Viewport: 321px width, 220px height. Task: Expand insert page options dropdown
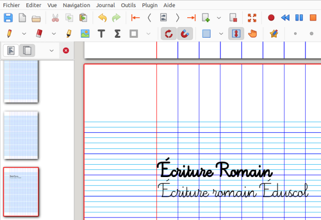(219, 18)
